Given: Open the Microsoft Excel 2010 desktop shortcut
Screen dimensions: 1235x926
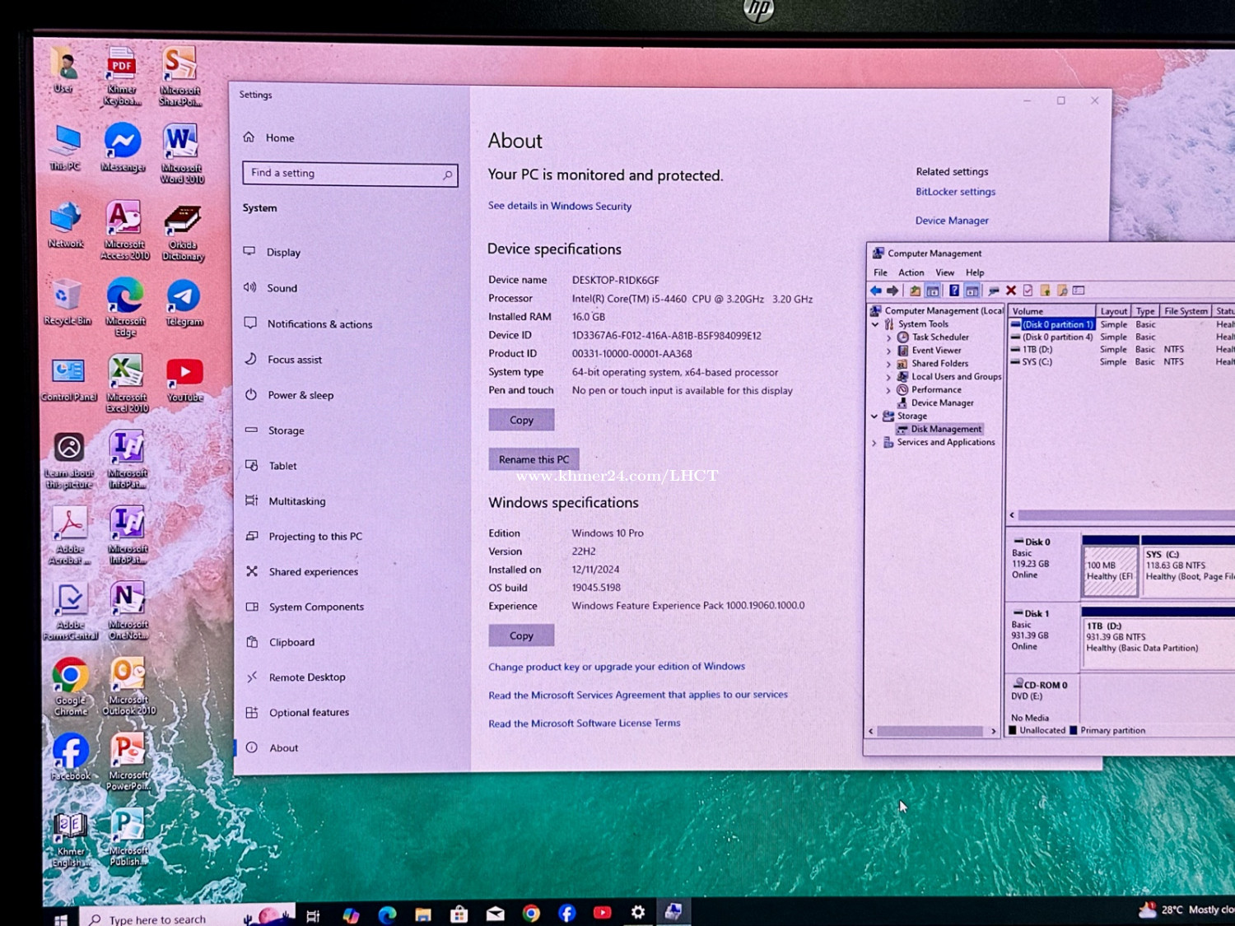Looking at the screenshot, I should [126, 383].
